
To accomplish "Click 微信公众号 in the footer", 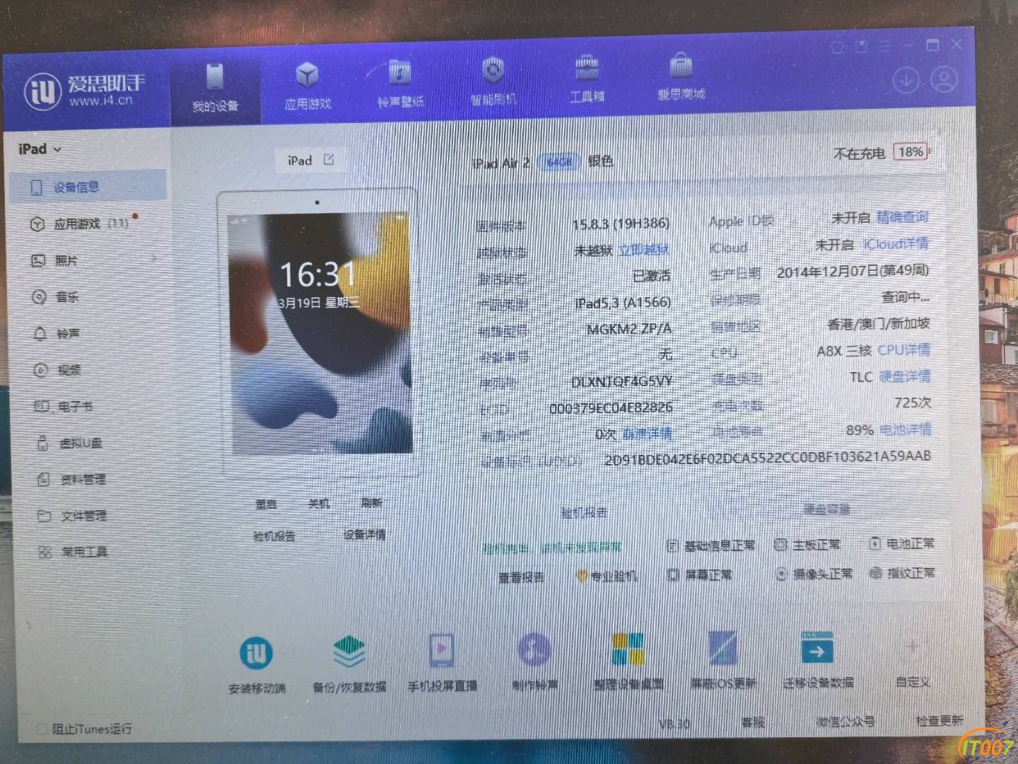I will (846, 722).
